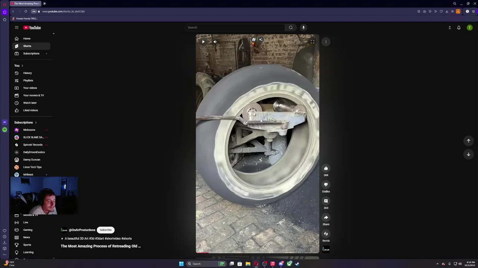The width and height of the screenshot is (478, 268).
Task: Dislike this Short
Action: pos(326,185)
